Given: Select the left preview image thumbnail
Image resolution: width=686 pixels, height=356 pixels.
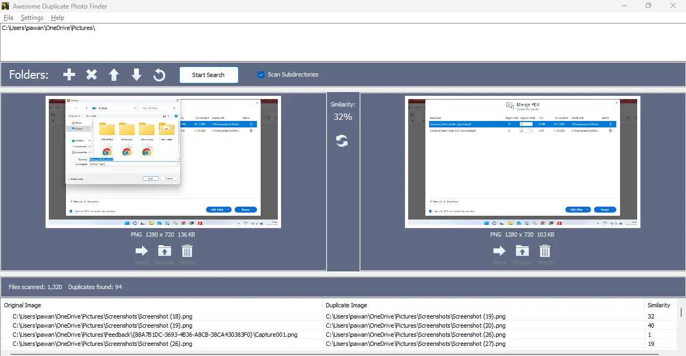Looking at the screenshot, I should coord(163,162).
